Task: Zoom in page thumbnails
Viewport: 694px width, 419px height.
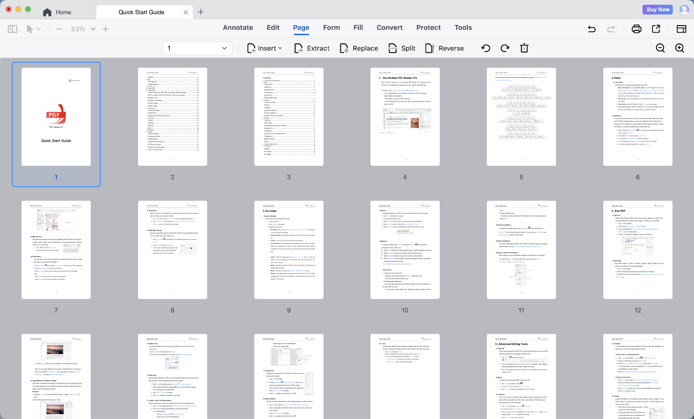Action: (680, 48)
